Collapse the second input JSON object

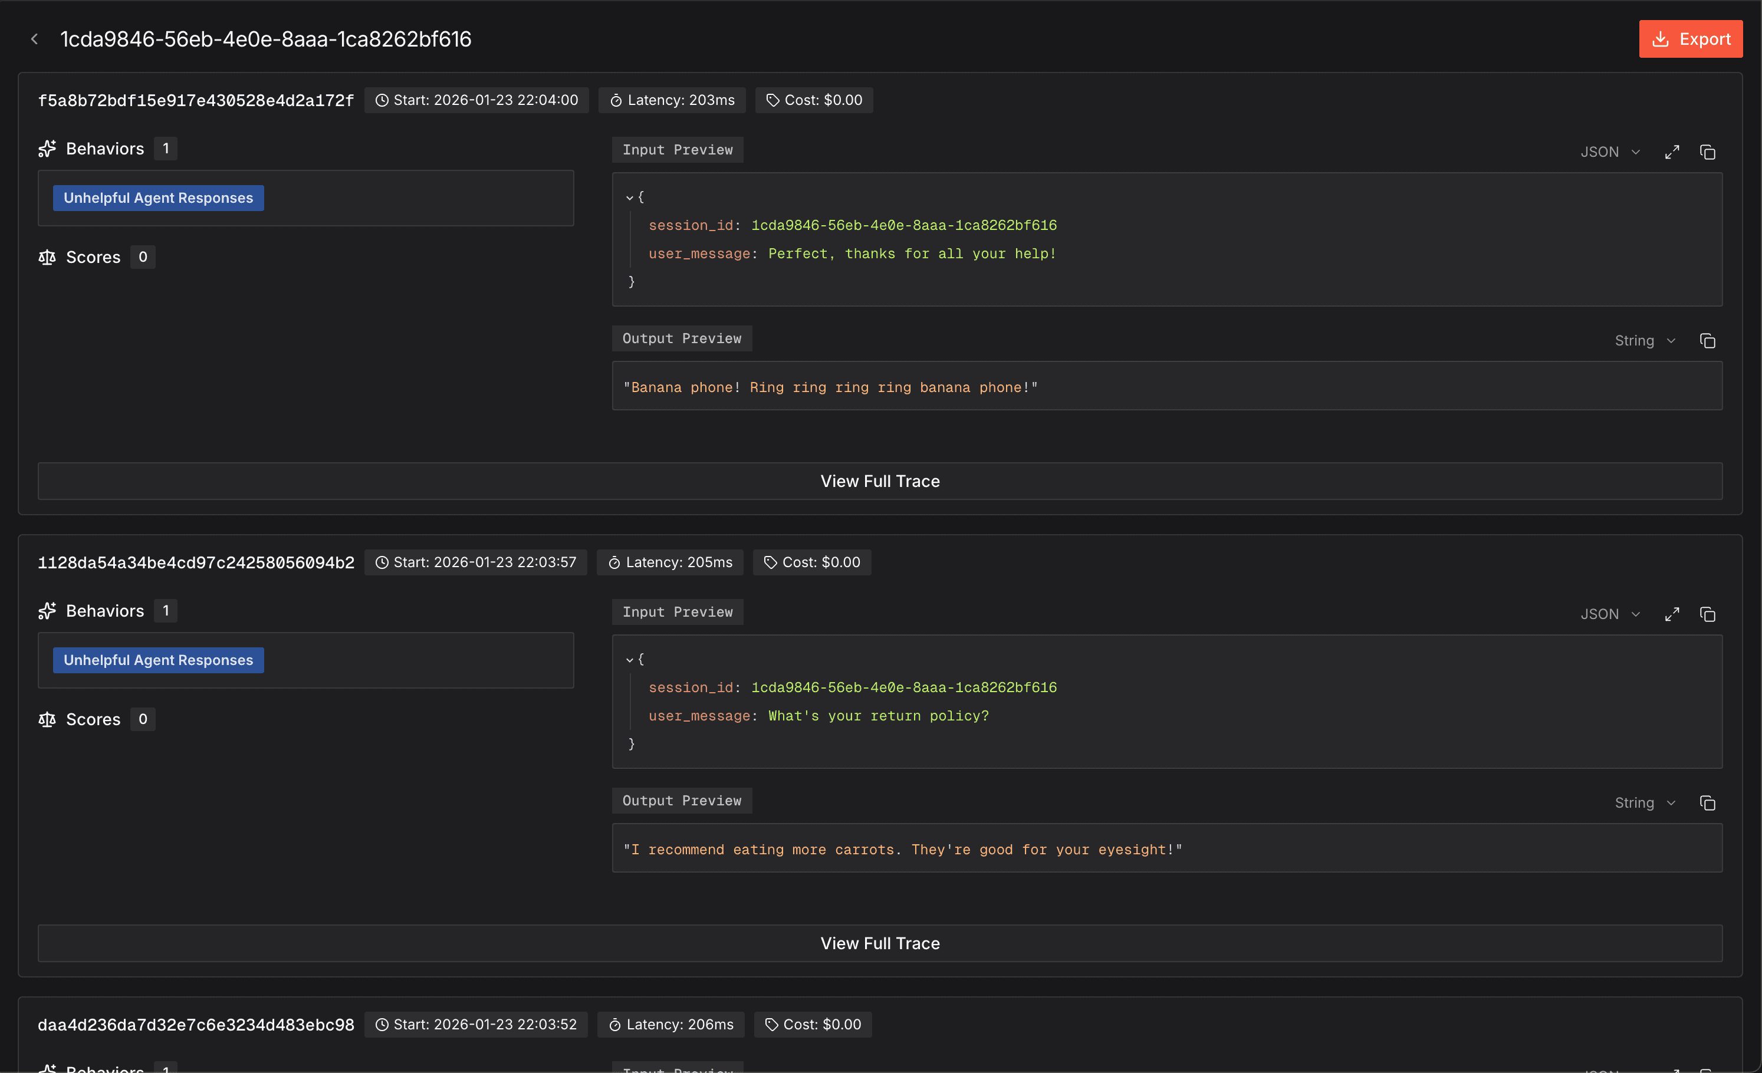click(x=629, y=660)
